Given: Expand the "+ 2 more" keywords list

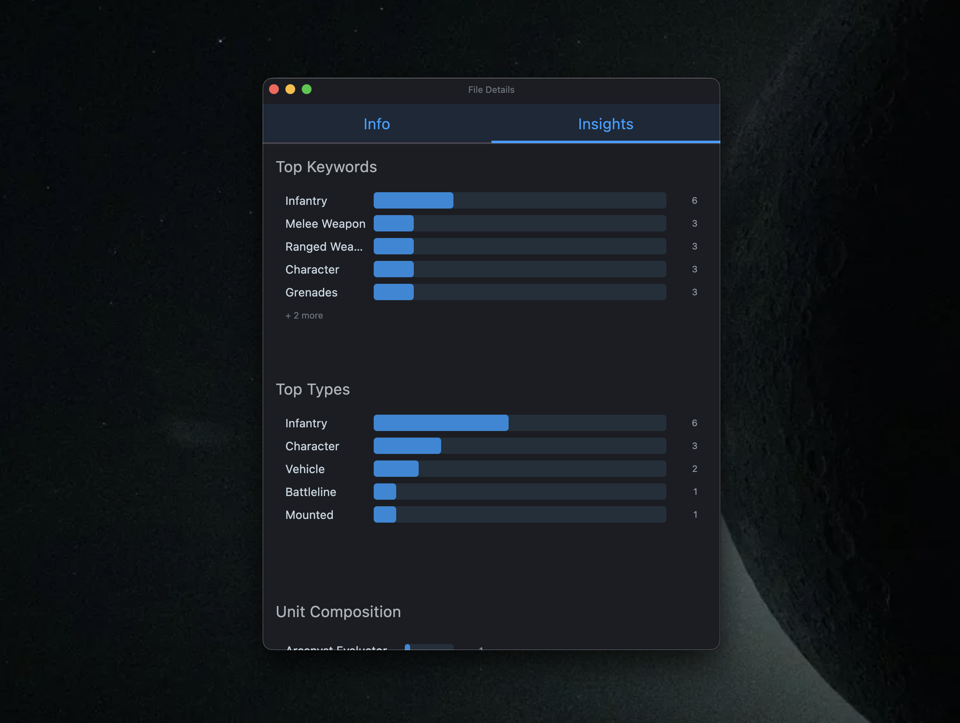Looking at the screenshot, I should pyautogui.click(x=304, y=316).
